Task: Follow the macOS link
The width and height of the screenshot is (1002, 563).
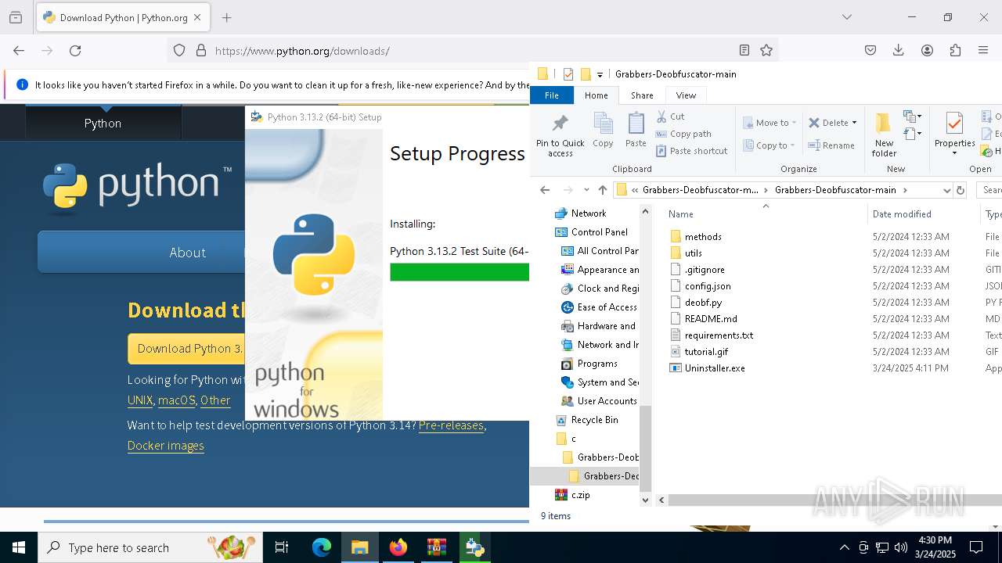Action: (x=177, y=400)
